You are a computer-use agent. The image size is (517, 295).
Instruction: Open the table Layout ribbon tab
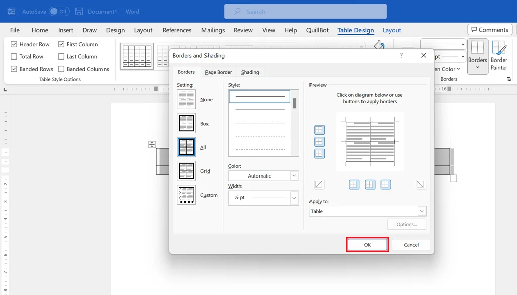pyautogui.click(x=392, y=30)
